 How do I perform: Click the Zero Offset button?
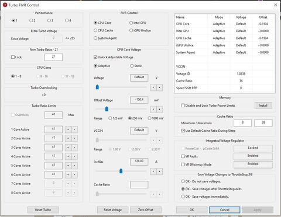[146, 210]
